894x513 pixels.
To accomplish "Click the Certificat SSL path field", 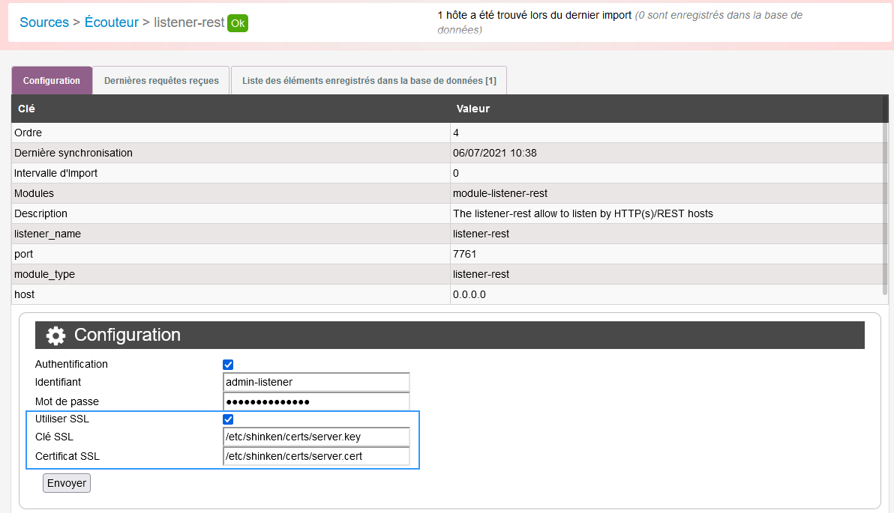I will tap(316, 456).
